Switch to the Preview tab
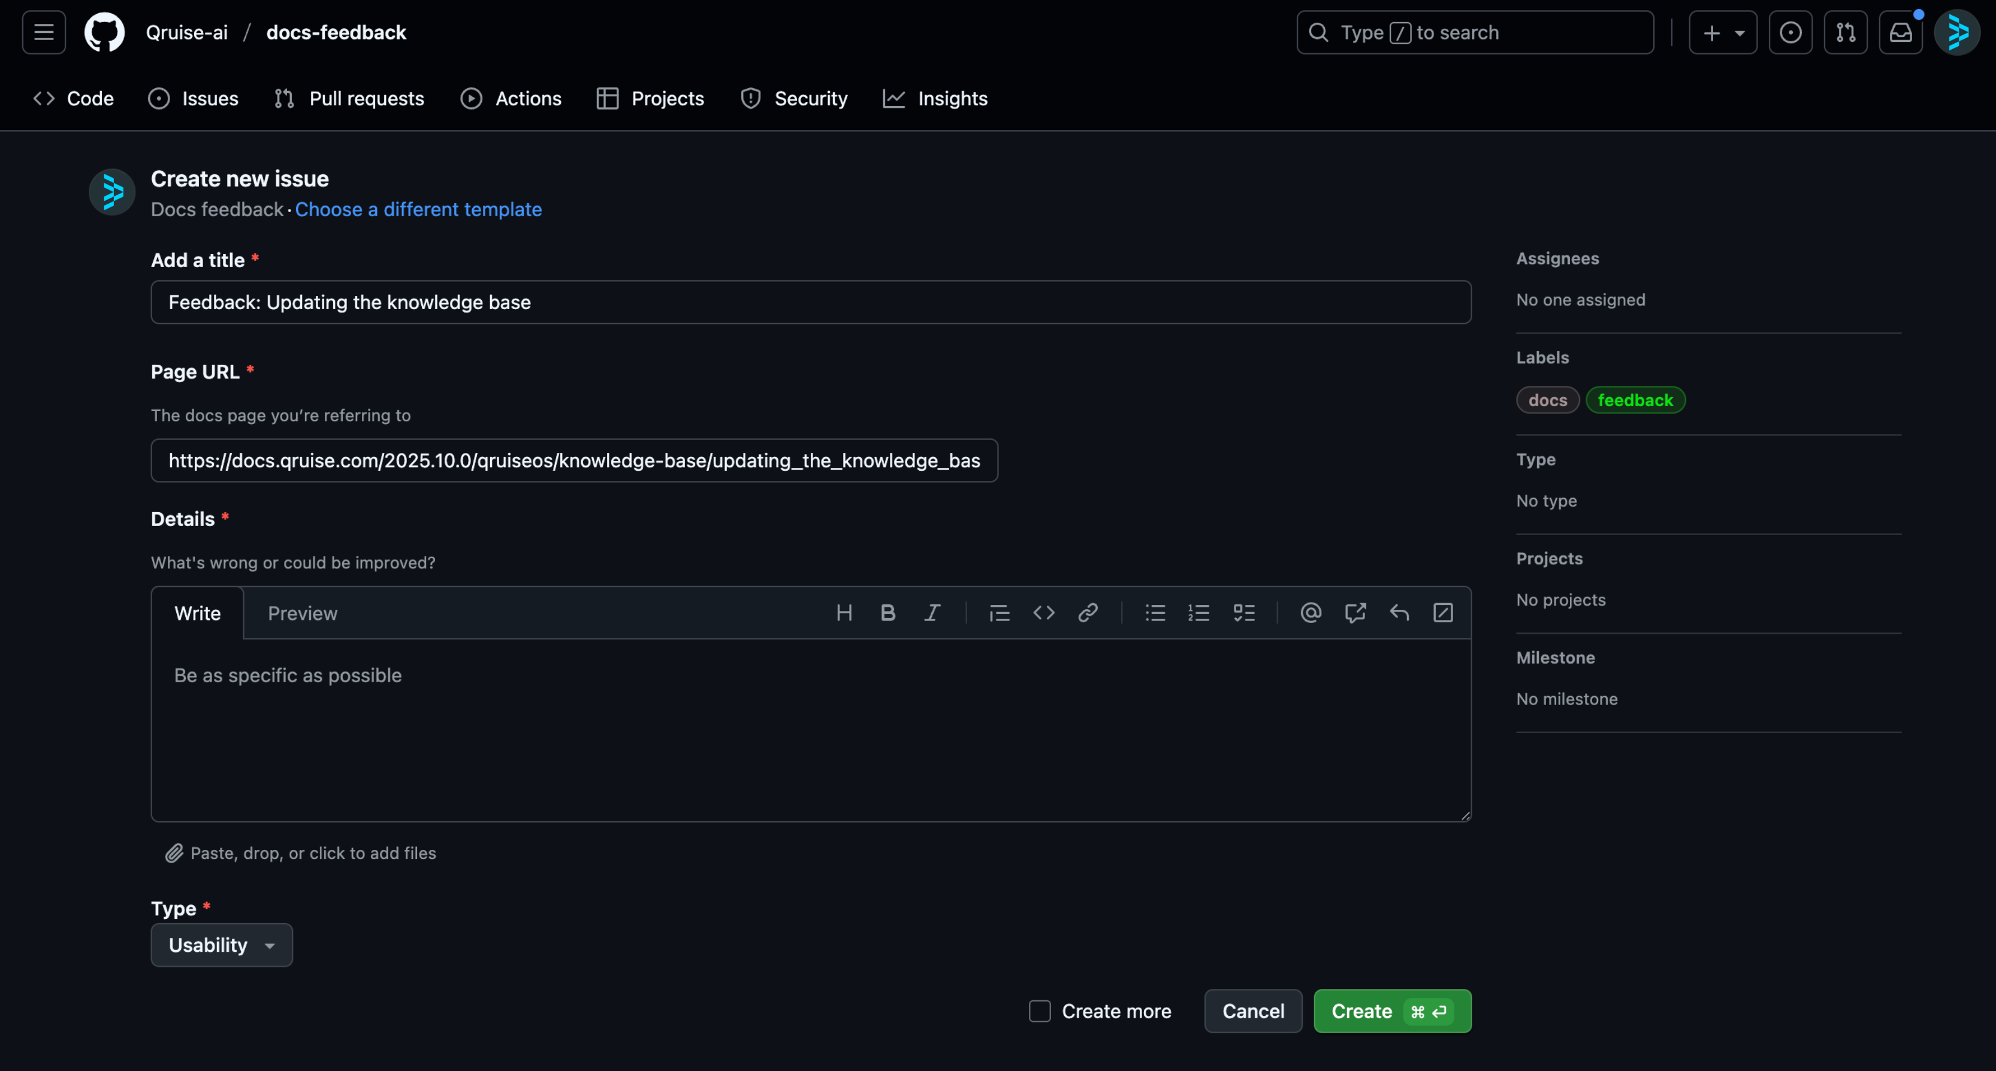The image size is (1996, 1071). tap(302, 613)
